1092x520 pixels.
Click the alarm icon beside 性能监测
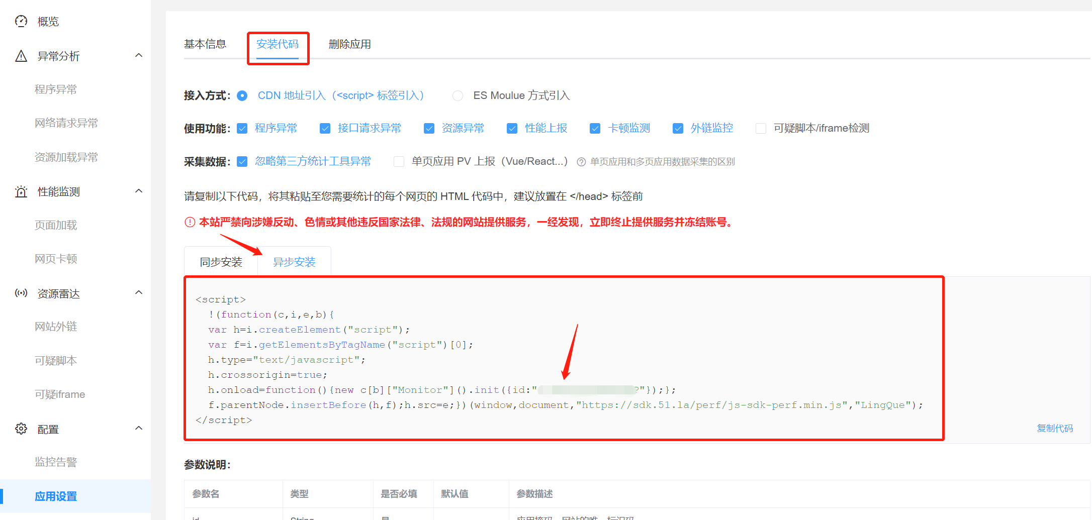pyautogui.click(x=21, y=191)
